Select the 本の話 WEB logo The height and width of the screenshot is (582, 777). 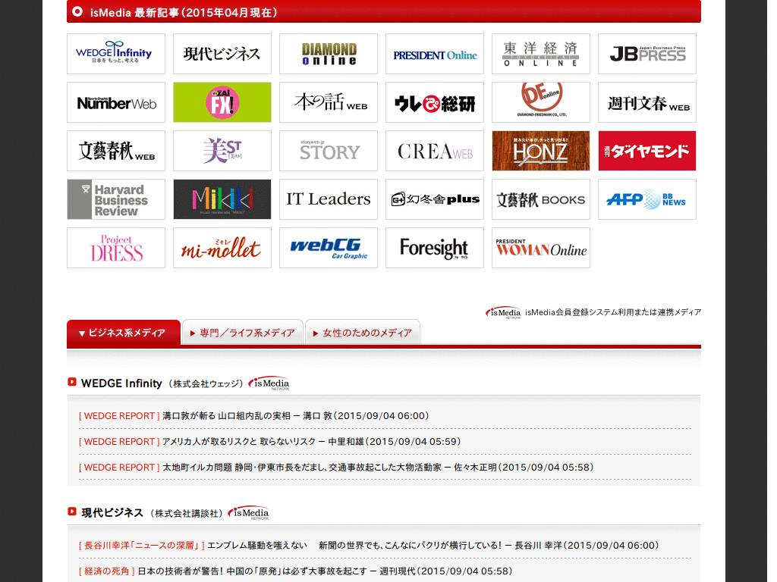click(x=329, y=102)
